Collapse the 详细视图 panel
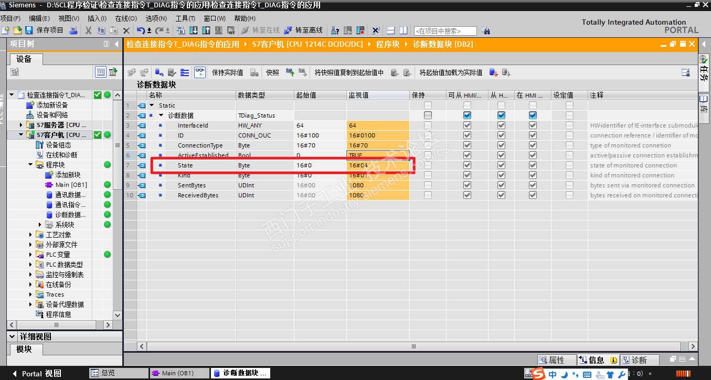This screenshot has height=380, width=711. tap(13, 336)
